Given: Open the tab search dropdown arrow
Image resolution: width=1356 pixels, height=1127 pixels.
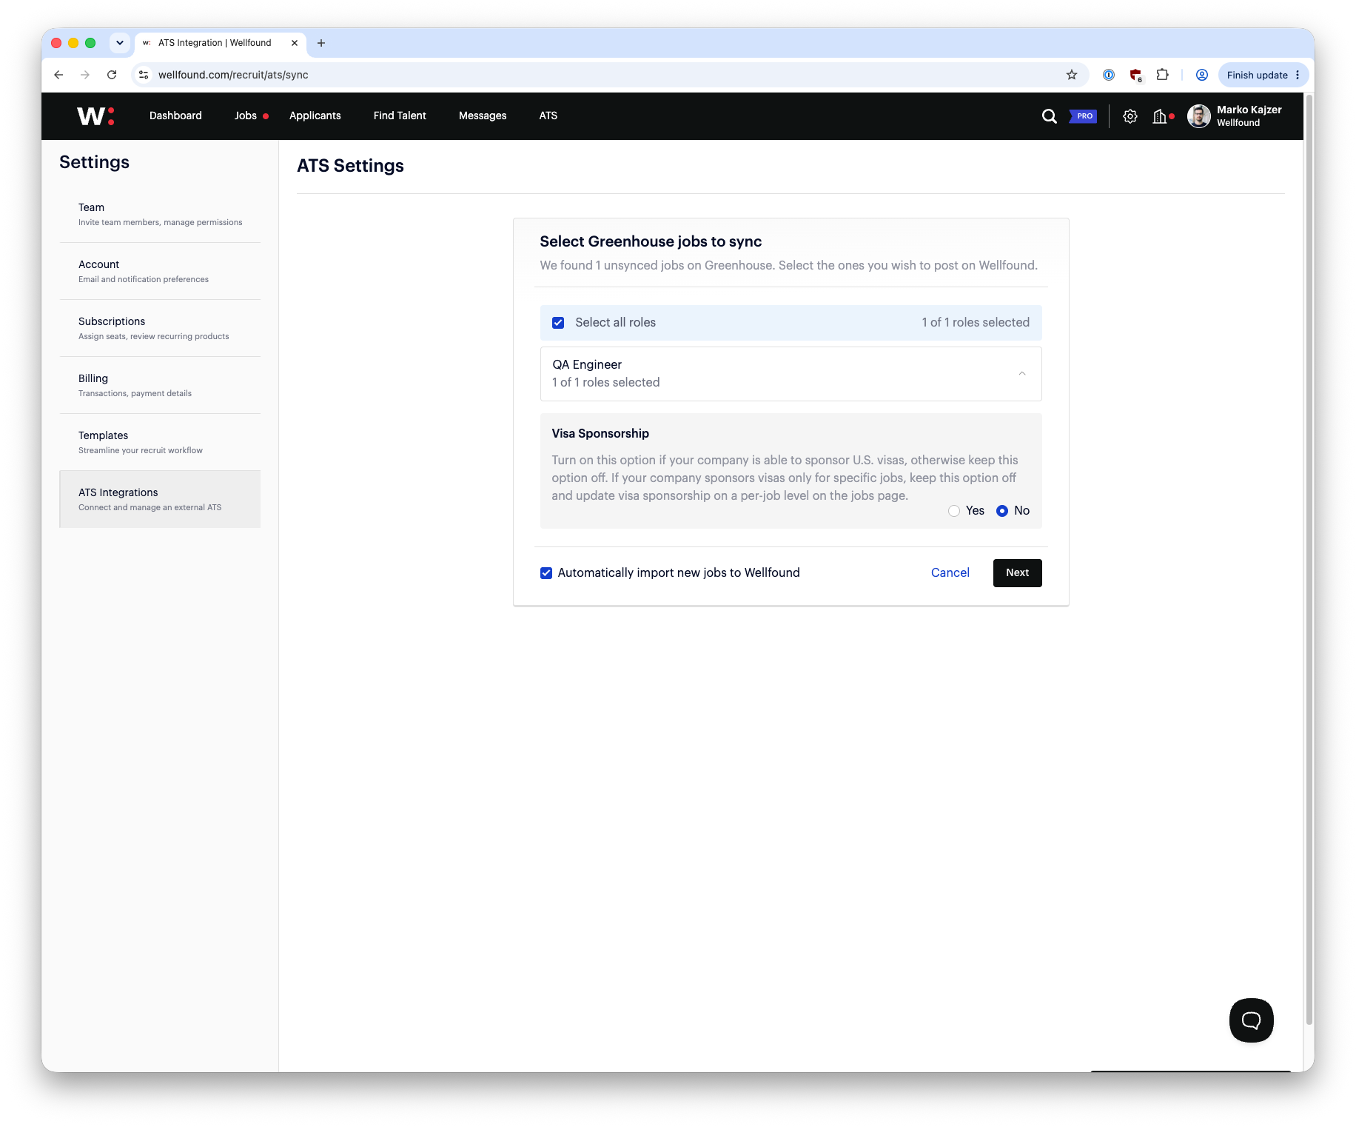Looking at the screenshot, I should click(120, 43).
